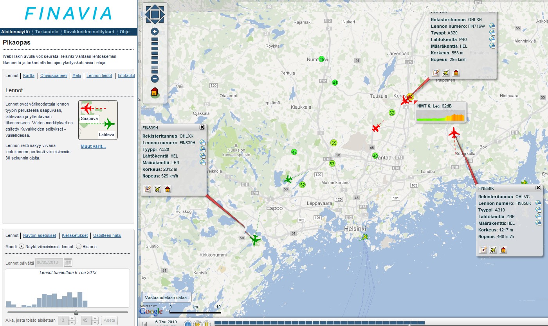This screenshot has height=326, width=548.
Task: Open lookup icon beside Tyyppi A319
Action: pos(539,210)
